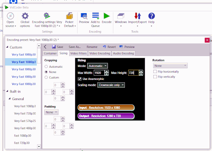Select built-in Very Fast 720p30 preset
The width and height of the screenshot is (212, 151).
(x=25, y=113)
